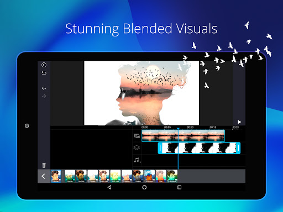Viewport: 283px width, 212px height.
Task: Tap the Android recent apps square button
Action: pos(179,187)
